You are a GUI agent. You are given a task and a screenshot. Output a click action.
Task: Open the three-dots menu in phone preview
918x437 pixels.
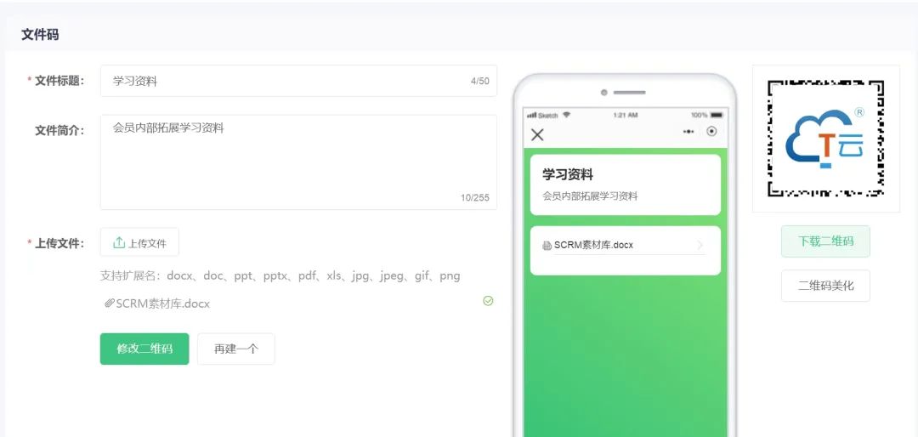[688, 132]
